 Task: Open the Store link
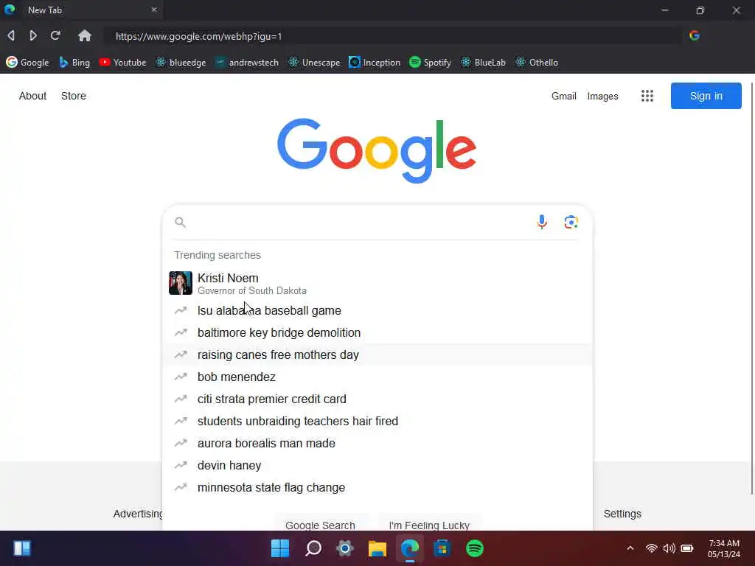click(74, 96)
